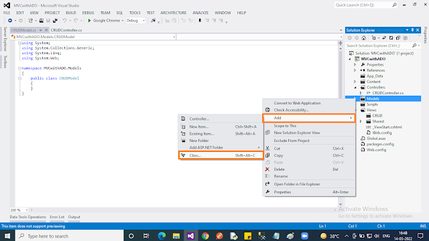Expand the Properties node in Solution Explorer
This screenshot has height=241, width=429.
(x=355, y=65)
